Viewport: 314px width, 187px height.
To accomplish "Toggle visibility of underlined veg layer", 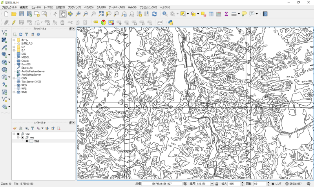I will 27,141.
